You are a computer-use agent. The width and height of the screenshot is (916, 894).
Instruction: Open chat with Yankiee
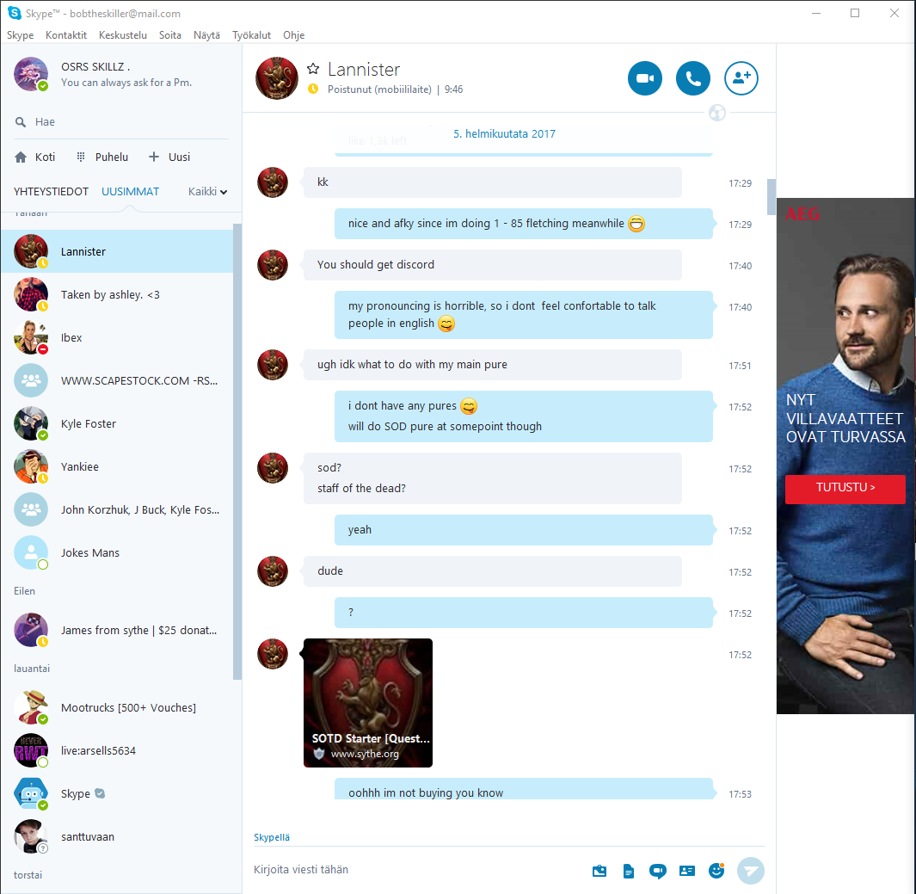coord(117,466)
